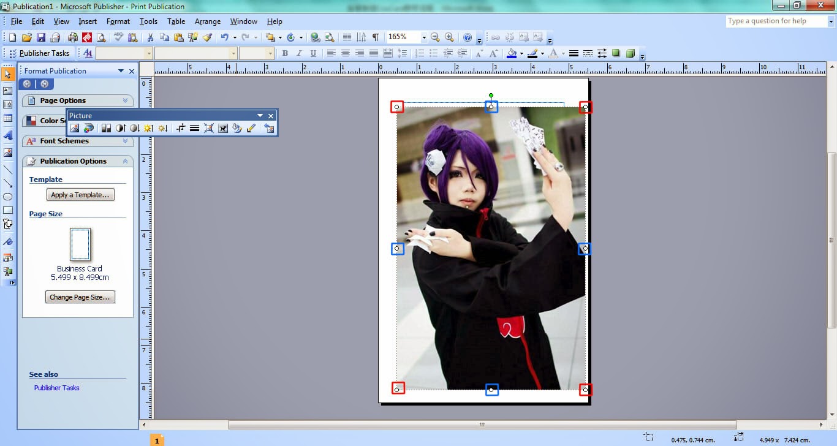
Task: Select the Insert Table tool
Action: [x=8, y=118]
